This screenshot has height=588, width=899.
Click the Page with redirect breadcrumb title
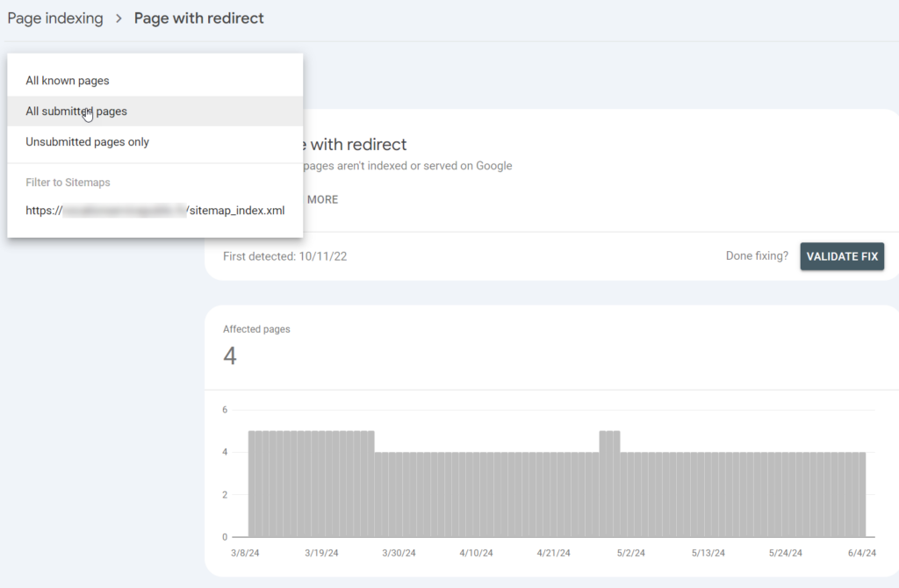[x=199, y=18]
